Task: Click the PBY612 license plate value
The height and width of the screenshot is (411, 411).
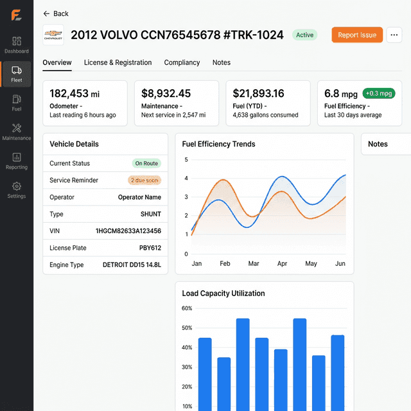Action: pos(150,248)
